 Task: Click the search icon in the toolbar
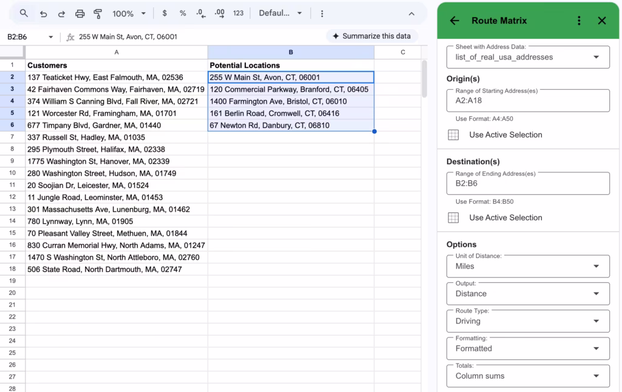[24, 12]
